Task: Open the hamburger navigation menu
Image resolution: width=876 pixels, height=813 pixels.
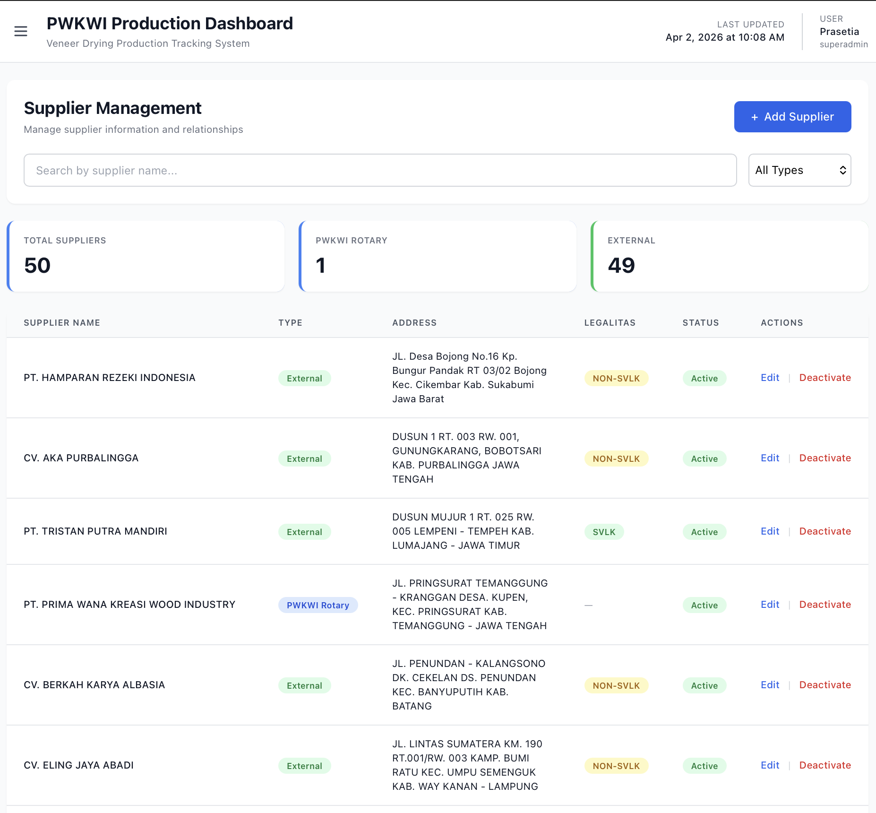Action: [x=21, y=32]
